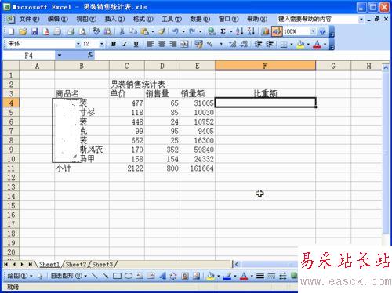Create a new blank workbook
The width and height of the screenshot is (392, 293).
pyautogui.click(x=12, y=31)
